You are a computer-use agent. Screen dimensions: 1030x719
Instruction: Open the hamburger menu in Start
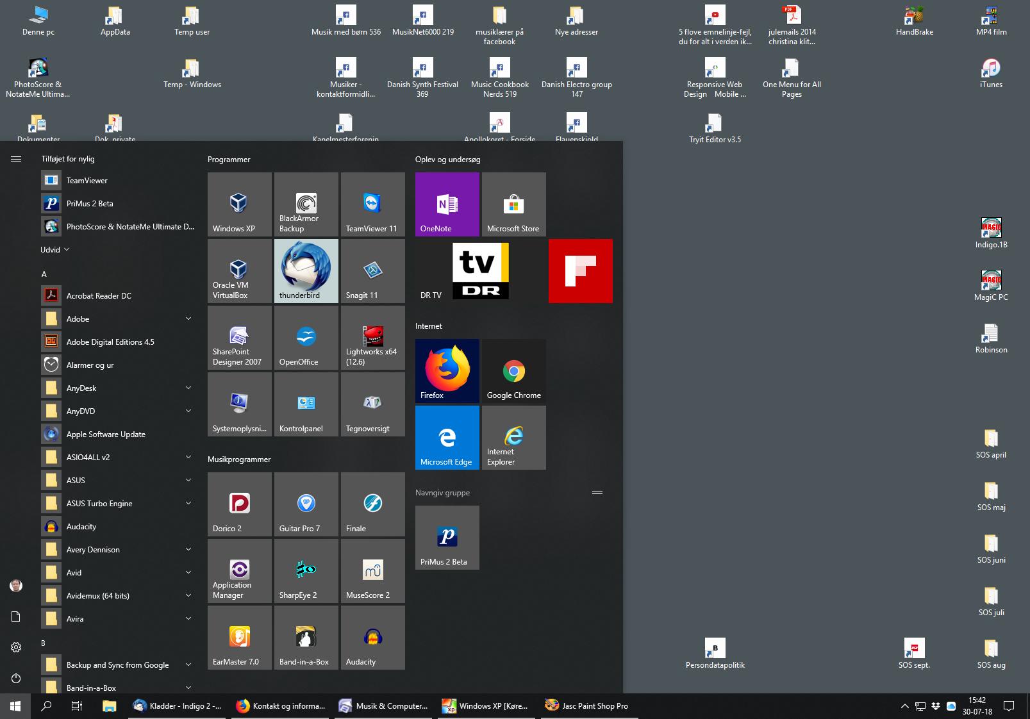coord(16,159)
